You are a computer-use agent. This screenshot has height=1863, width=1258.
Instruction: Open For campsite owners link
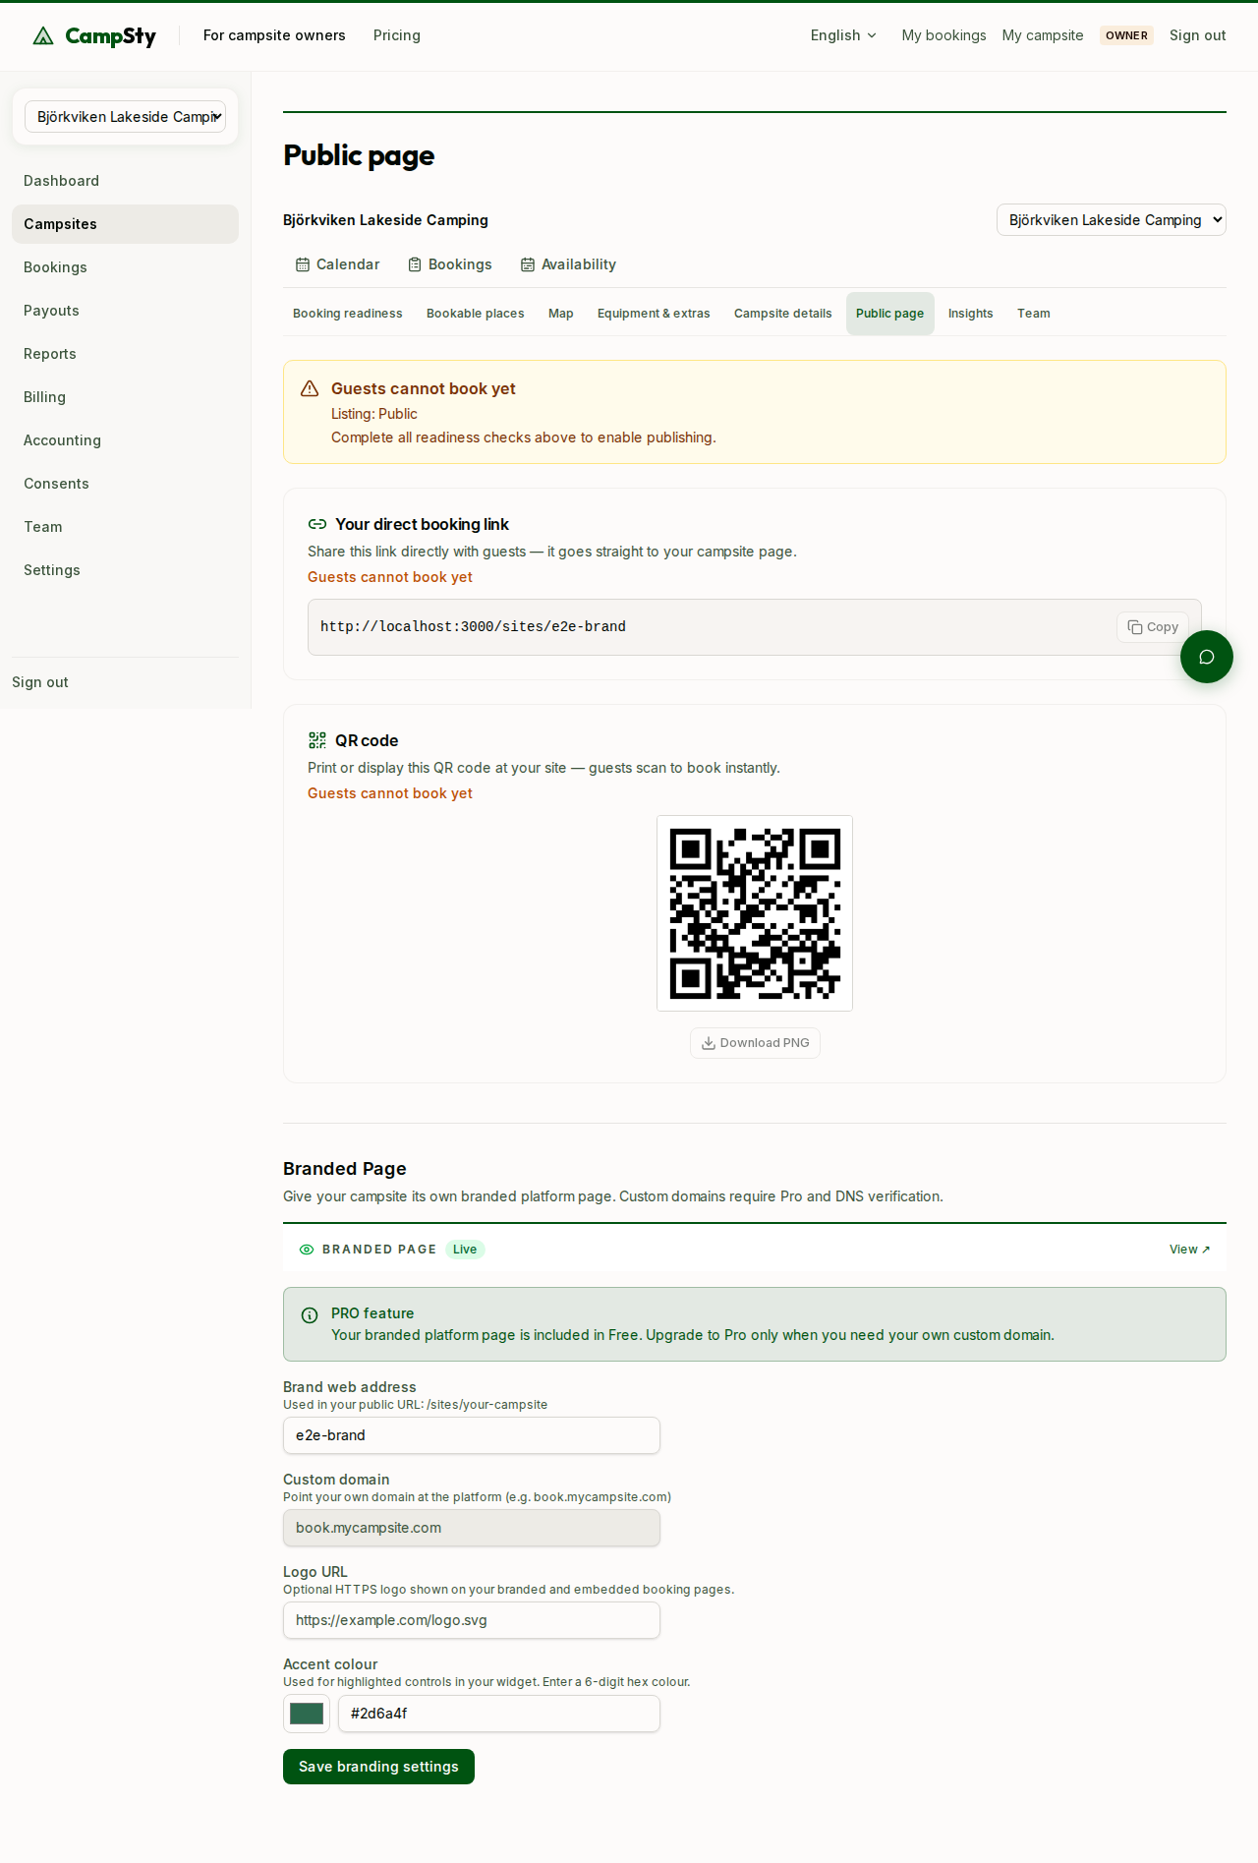(x=274, y=35)
